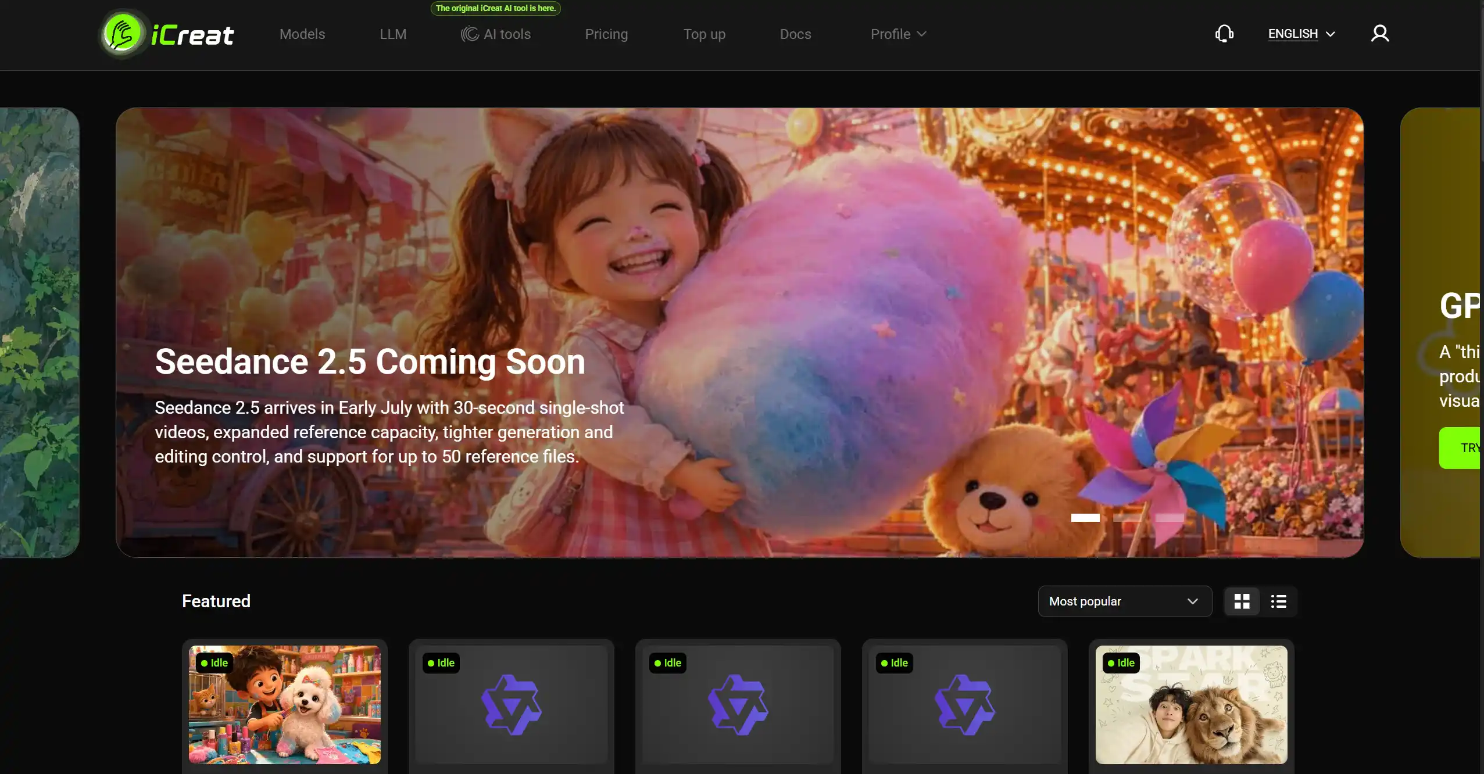Click the 'Featured' section heading
1484x774 pixels.
[x=216, y=601]
